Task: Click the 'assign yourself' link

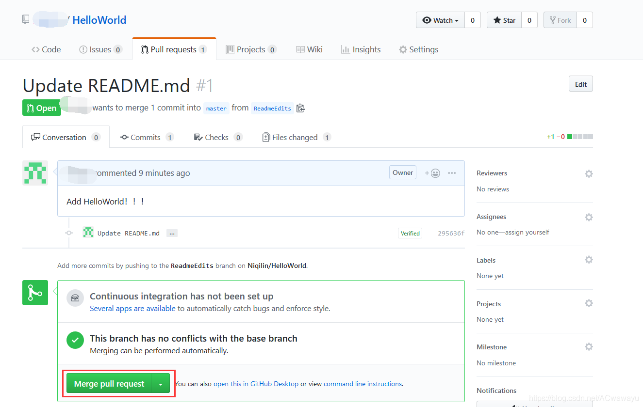Action: coord(527,232)
